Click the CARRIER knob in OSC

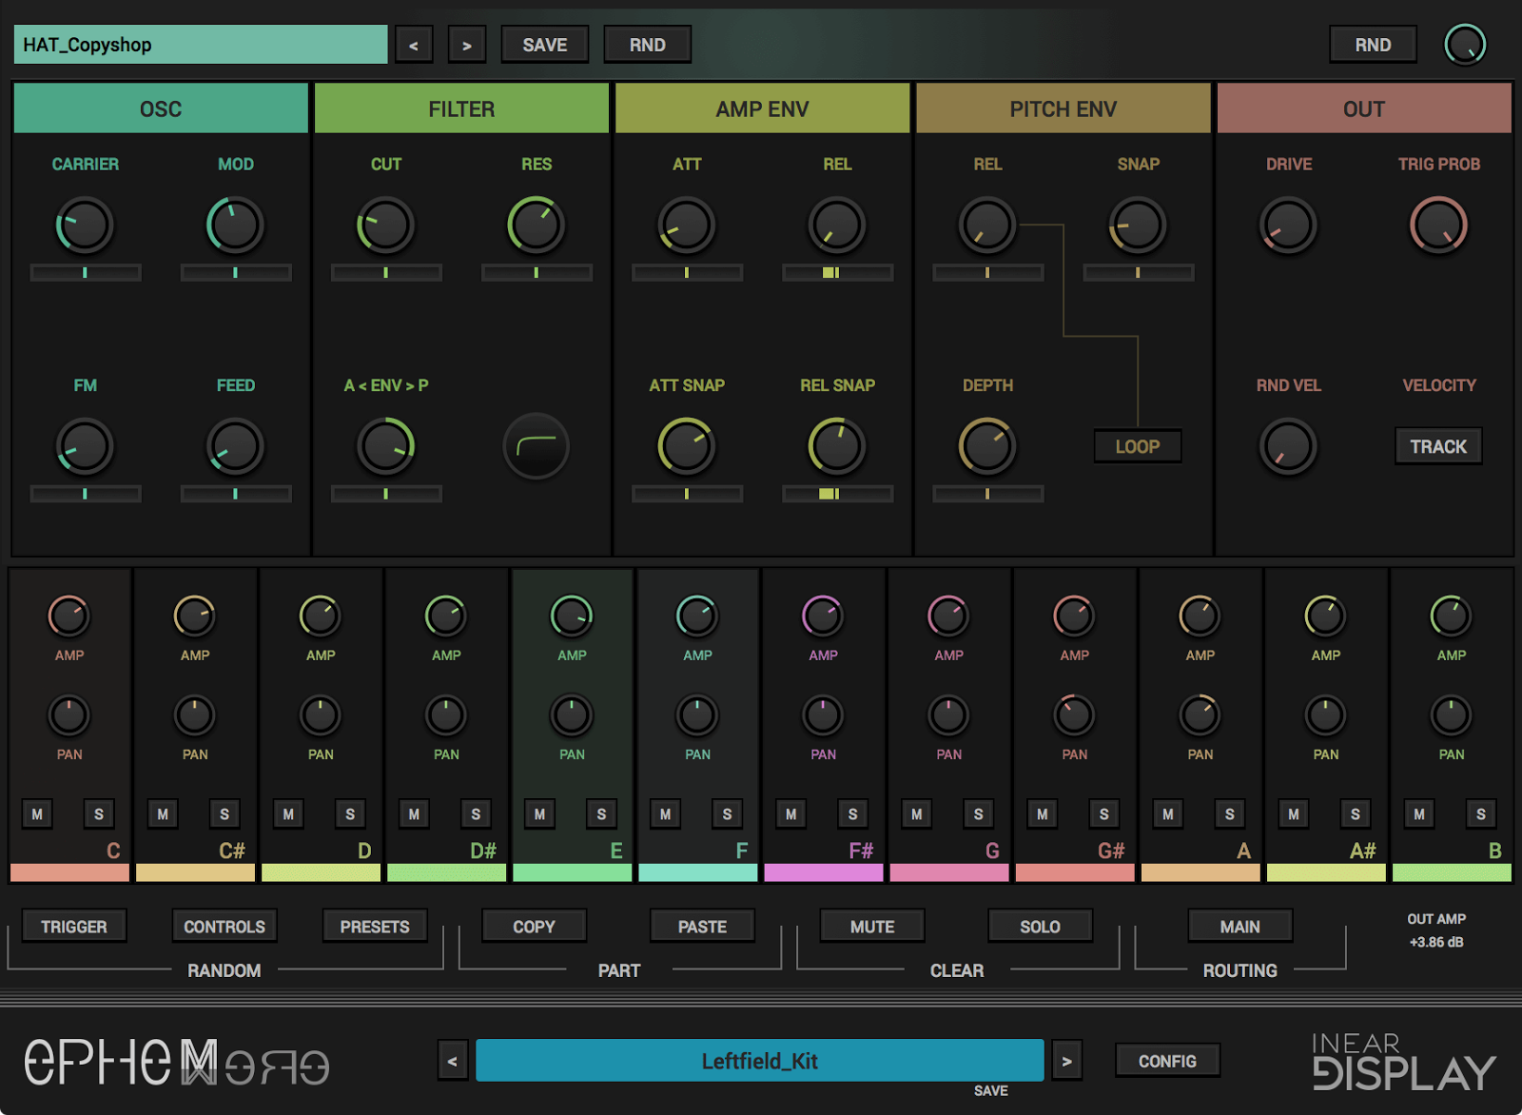(85, 225)
